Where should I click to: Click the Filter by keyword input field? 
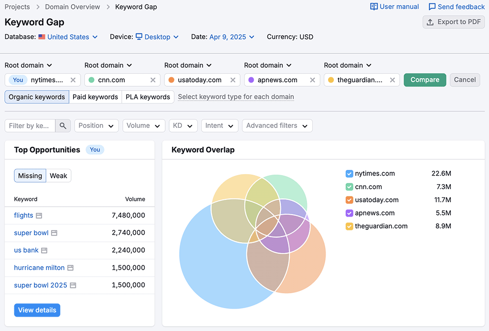(x=30, y=126)
